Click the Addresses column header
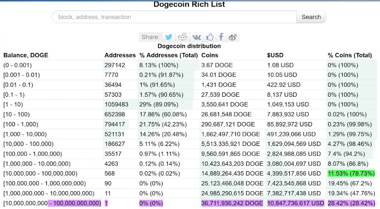 click(120, 55)
